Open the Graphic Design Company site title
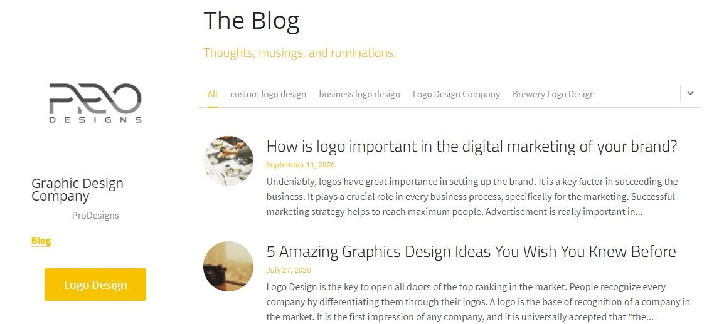 [77, 189]
